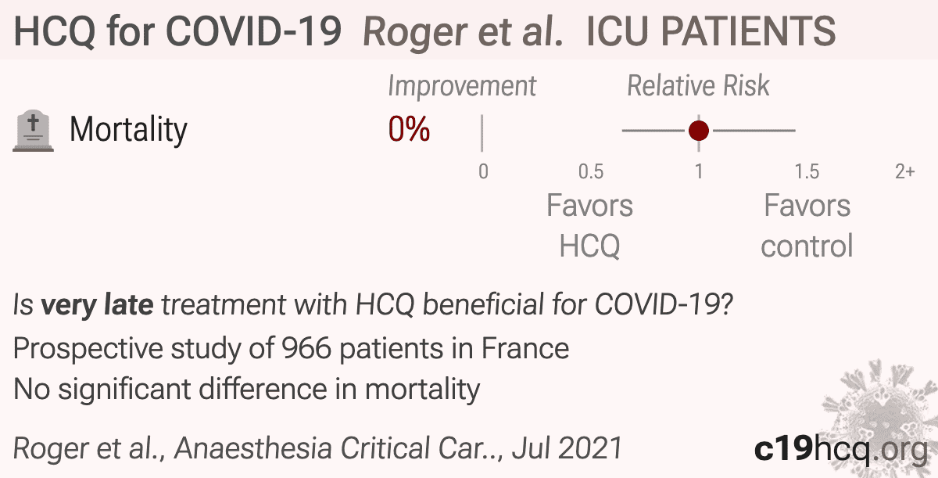Image resolution: width=938 pixels, height=478 pixels.
Task: Click the Improvement column heading
Action: click(462, 86)
